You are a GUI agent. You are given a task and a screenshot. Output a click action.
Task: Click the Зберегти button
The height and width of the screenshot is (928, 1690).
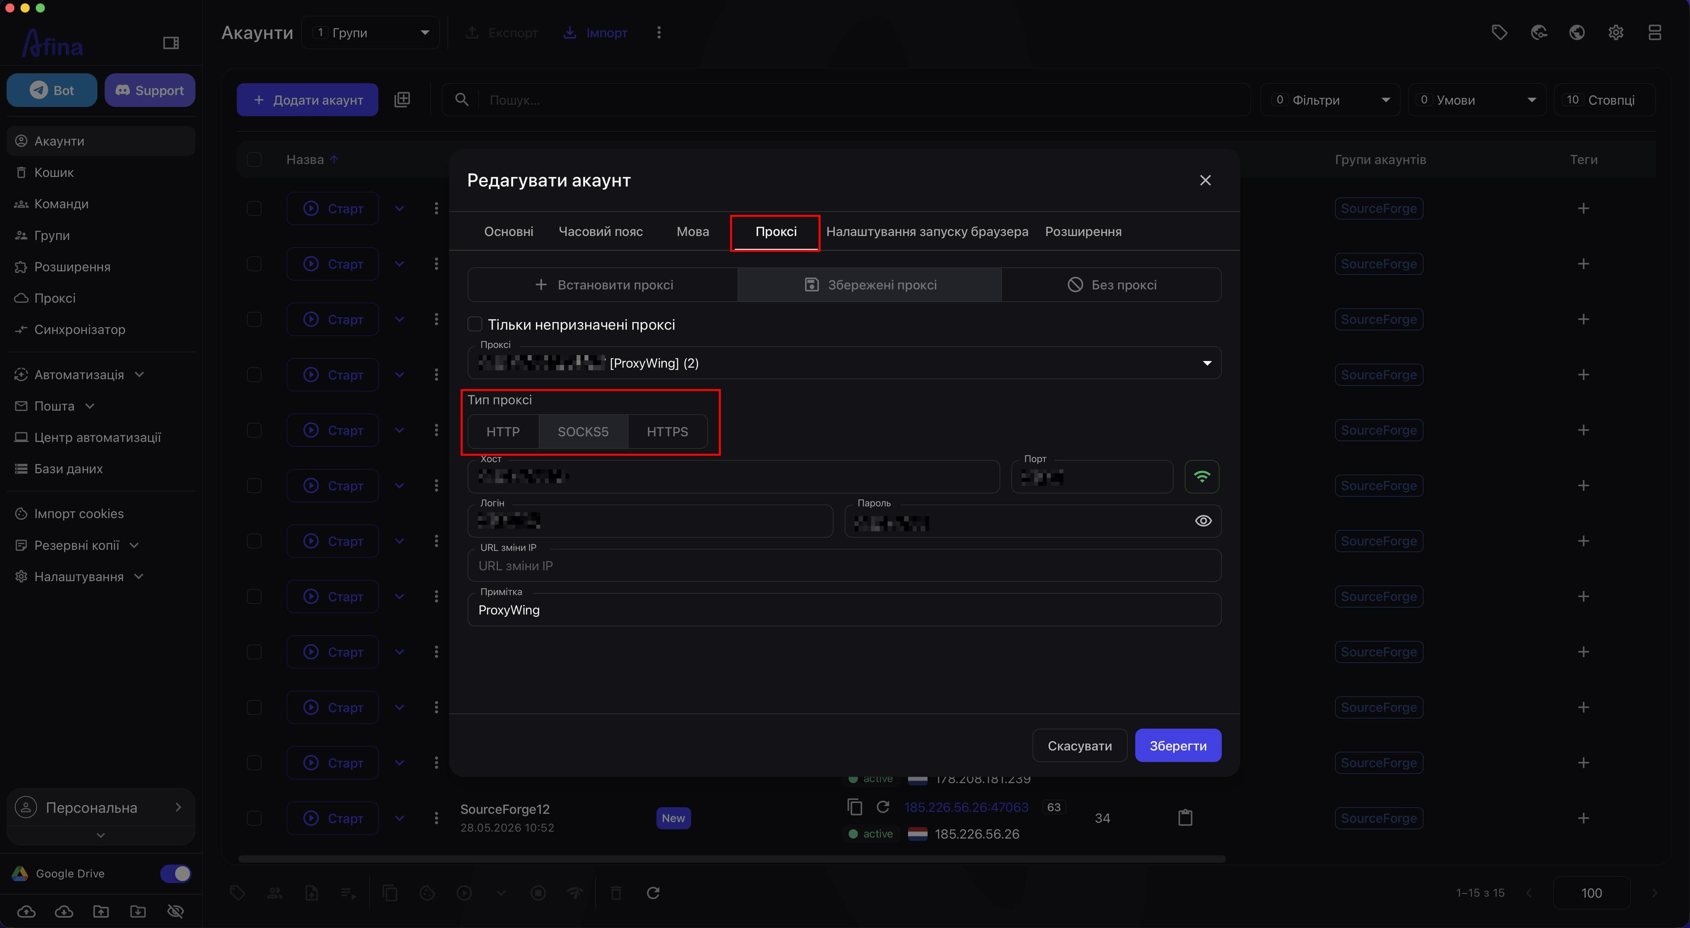point(1178,745)
